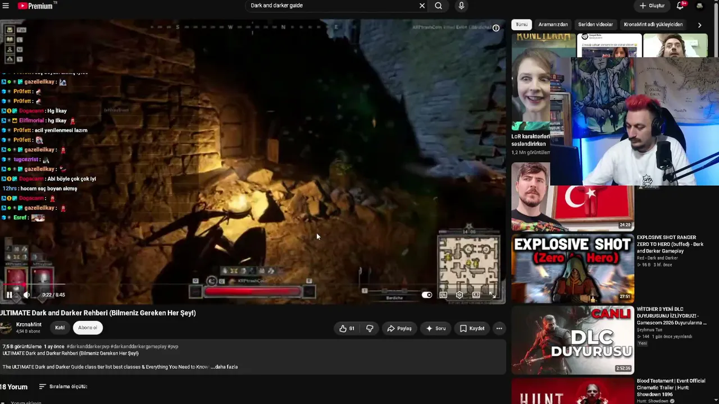Seek on the video progress bar
This screenshot has height=404, width=719.
click(253, 284)
